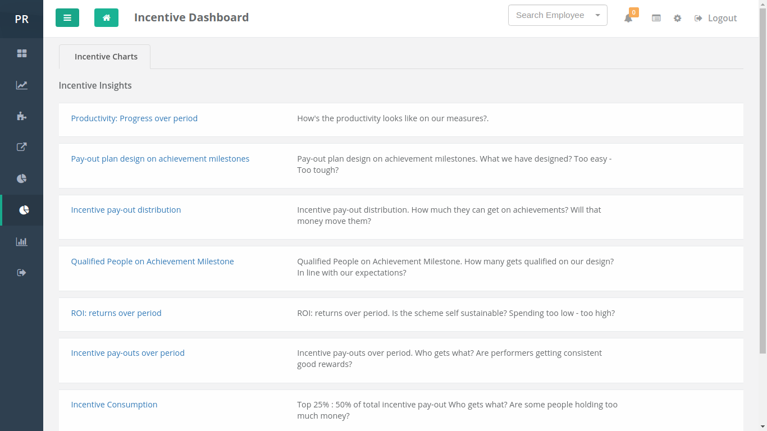Screen dimensions: 767x431
Task: Open the ROI: returns over period link
Action: point(116,313)
